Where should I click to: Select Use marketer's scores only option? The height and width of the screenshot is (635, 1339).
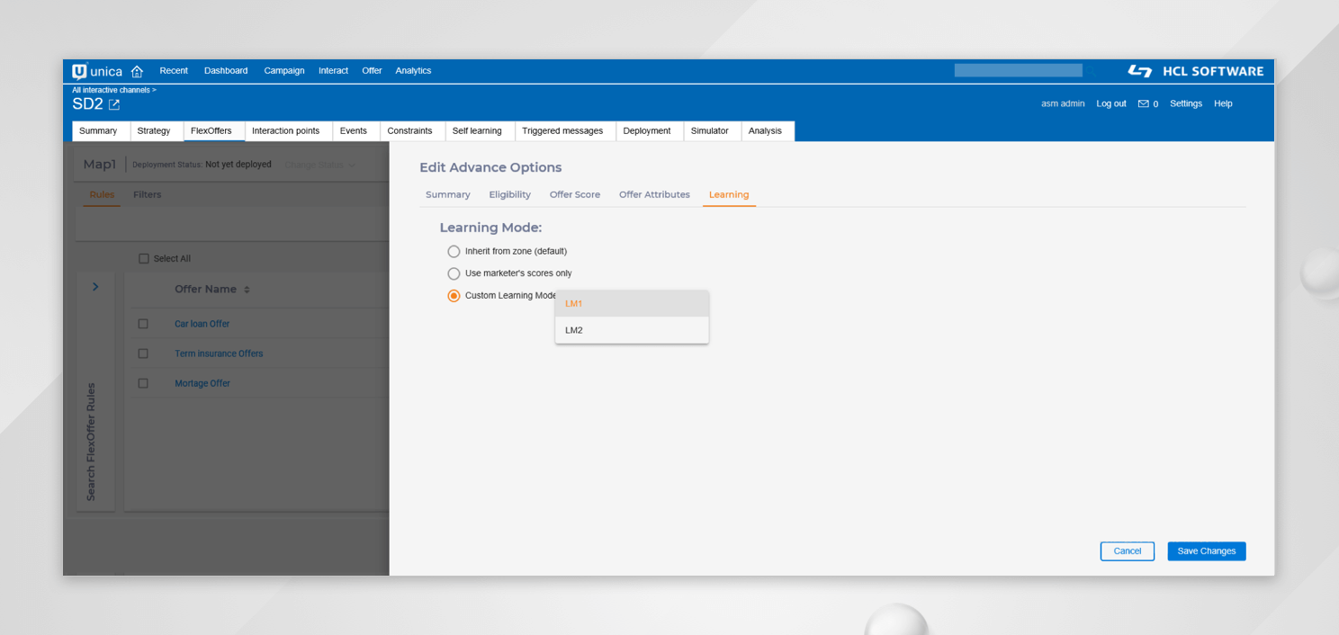pos(454,273)
